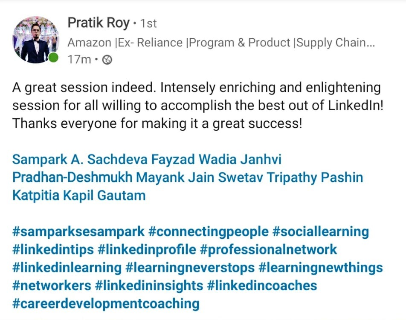Click the #networkers hashtag
406x320 pixels.
tap(52, 286)
